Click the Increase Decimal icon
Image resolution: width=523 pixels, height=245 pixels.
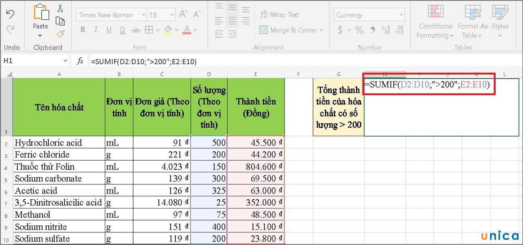(x=386, y=30)
